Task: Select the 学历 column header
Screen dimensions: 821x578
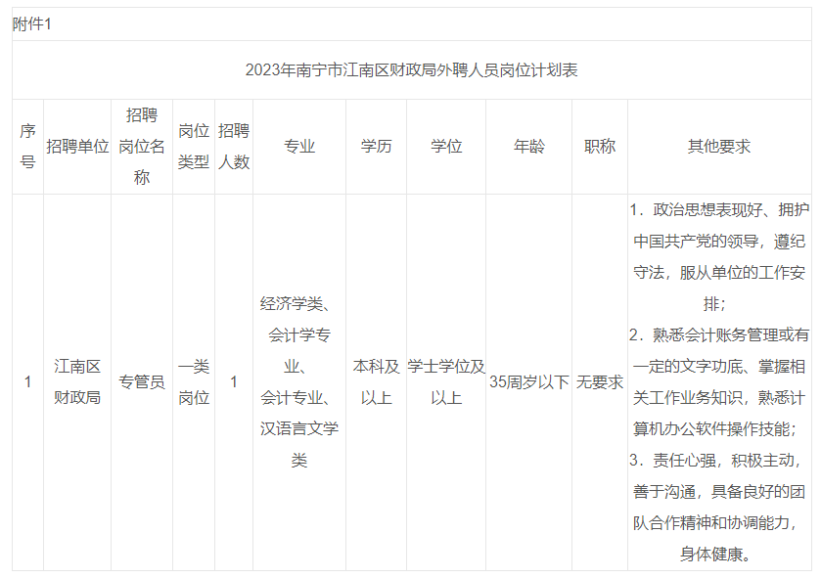Action: [x=376, y=147]
